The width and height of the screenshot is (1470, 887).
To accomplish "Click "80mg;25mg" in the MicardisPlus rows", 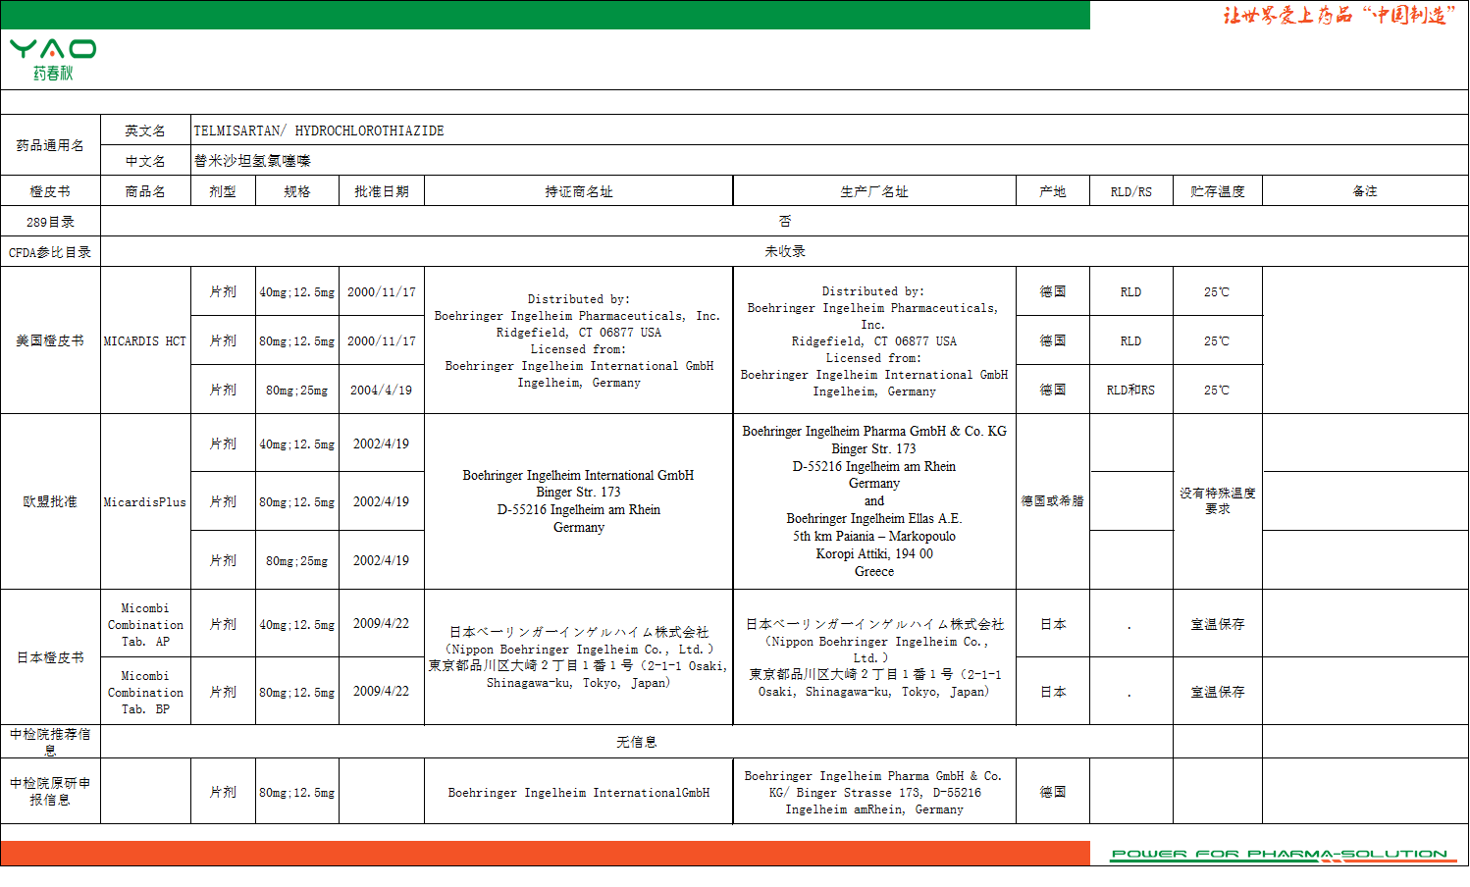I will point(297,560).
